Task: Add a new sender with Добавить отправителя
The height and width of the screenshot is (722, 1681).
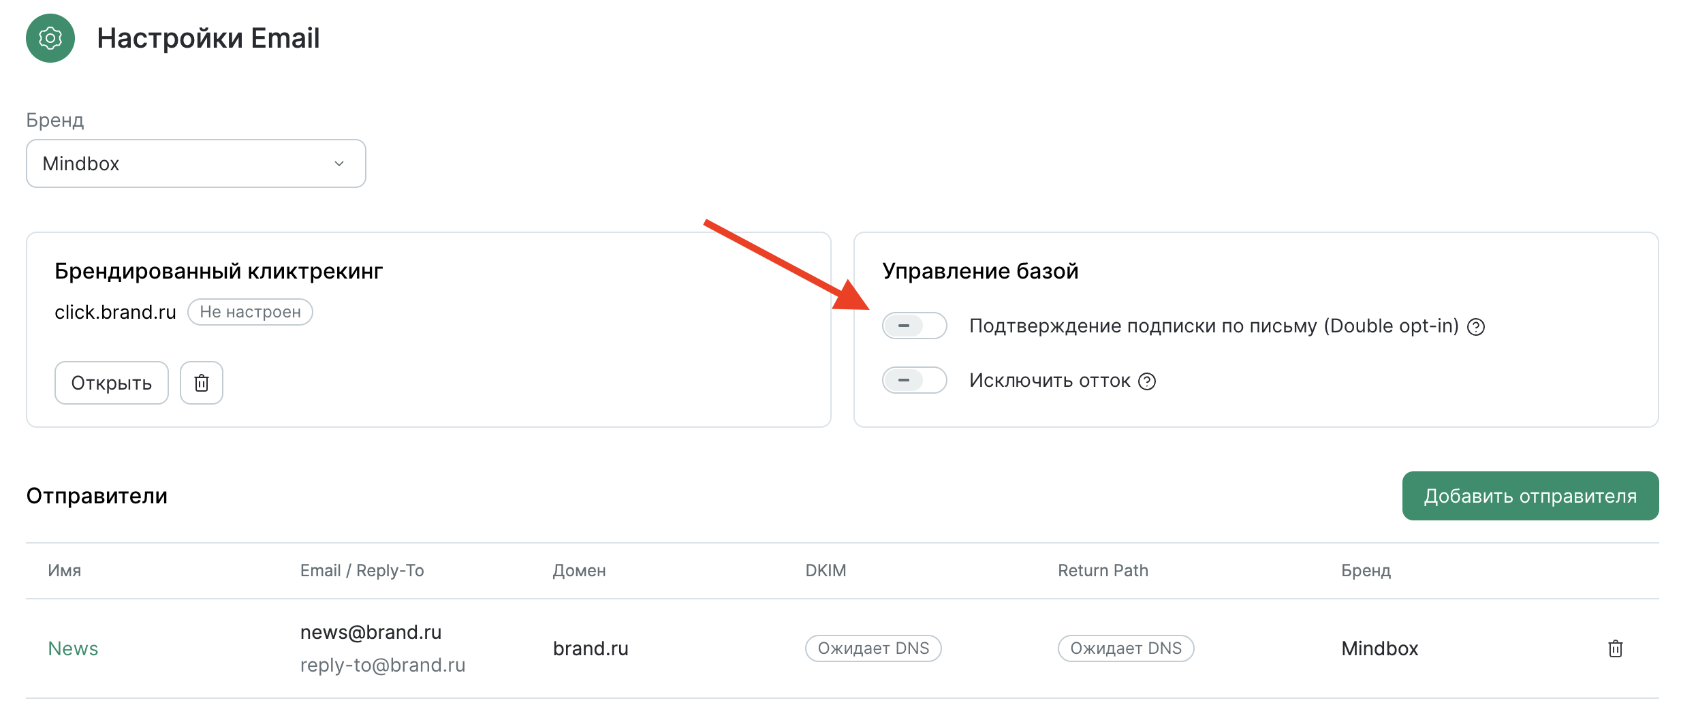Action: point(1530,496)
